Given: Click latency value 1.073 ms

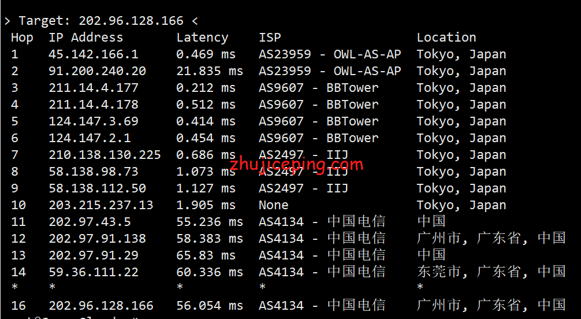Looking at the screenshot, I should [x=206, y=172].
